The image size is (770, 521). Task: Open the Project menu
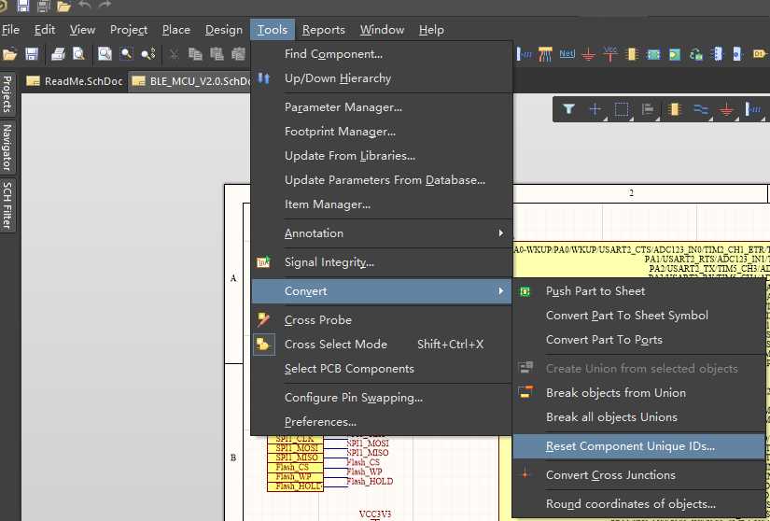pyautogui.click(x=129, y=30)
